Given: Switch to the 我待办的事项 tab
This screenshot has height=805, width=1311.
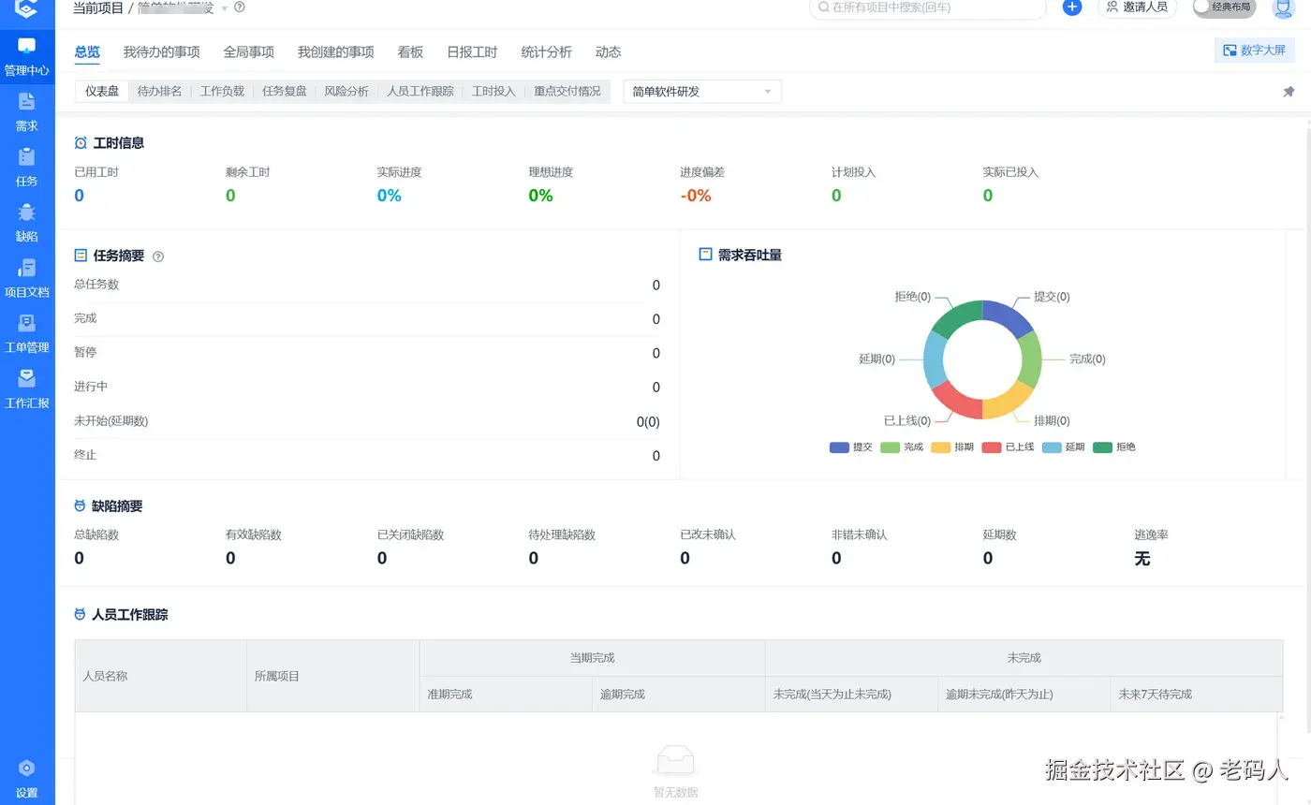Looking at the screenshot, I should point(161,52).
